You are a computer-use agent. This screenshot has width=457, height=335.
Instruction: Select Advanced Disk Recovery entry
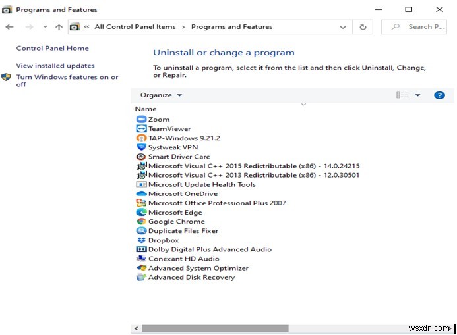pos(191,277)
